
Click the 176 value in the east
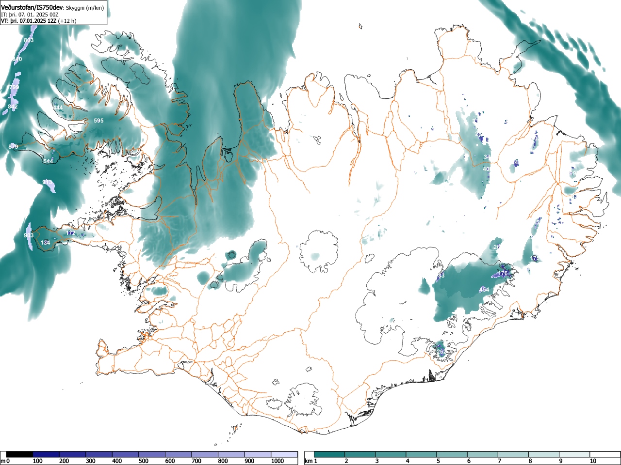tap(503, 274)
